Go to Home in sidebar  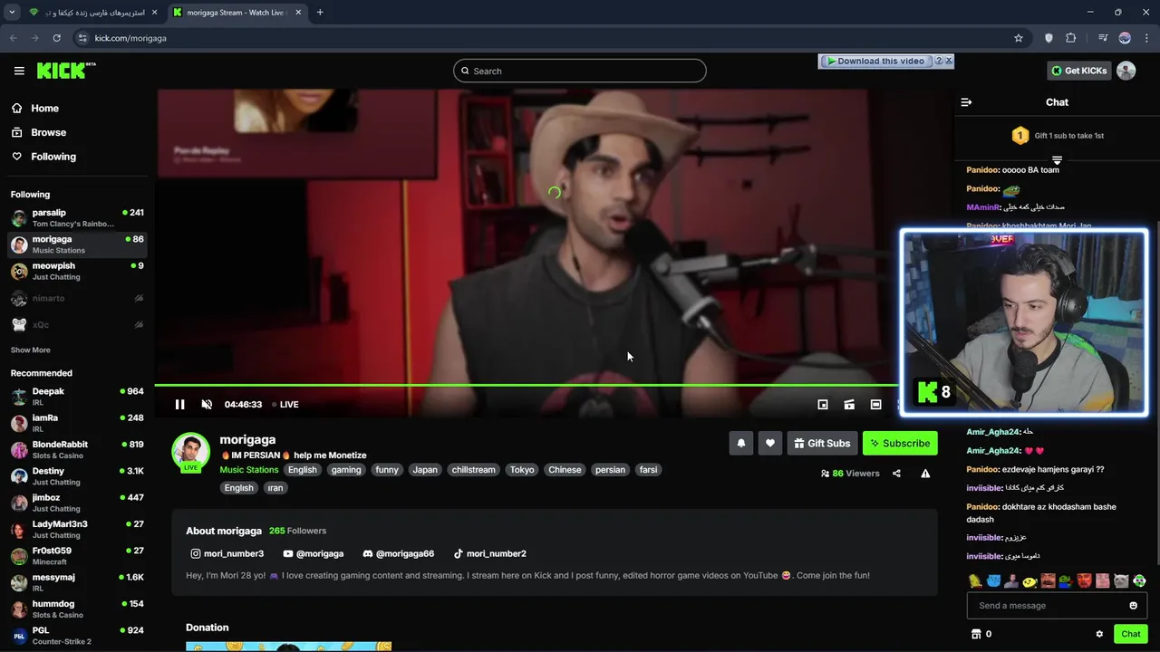(x=35, y=108)
